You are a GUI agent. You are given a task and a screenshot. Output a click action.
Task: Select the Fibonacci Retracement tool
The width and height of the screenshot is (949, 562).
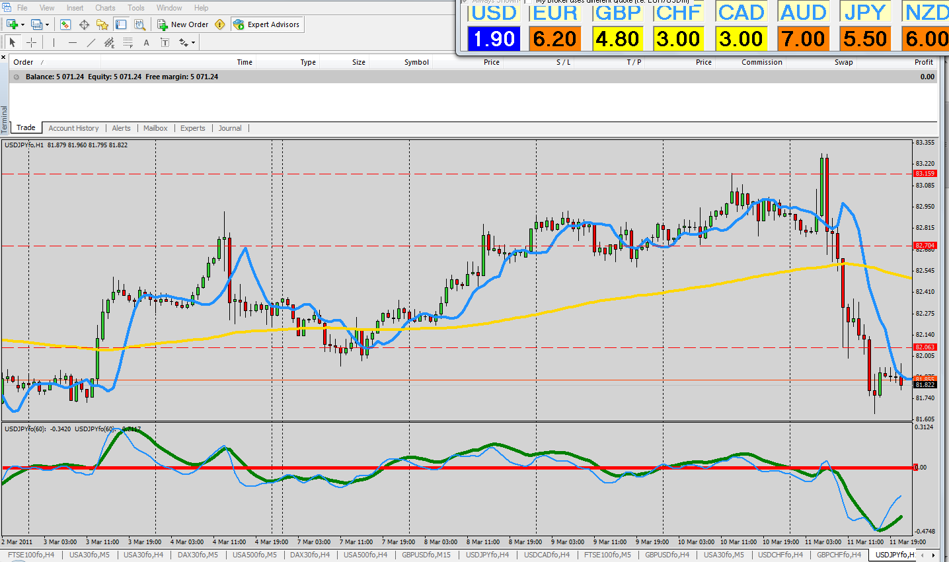[x=128, y=42]
